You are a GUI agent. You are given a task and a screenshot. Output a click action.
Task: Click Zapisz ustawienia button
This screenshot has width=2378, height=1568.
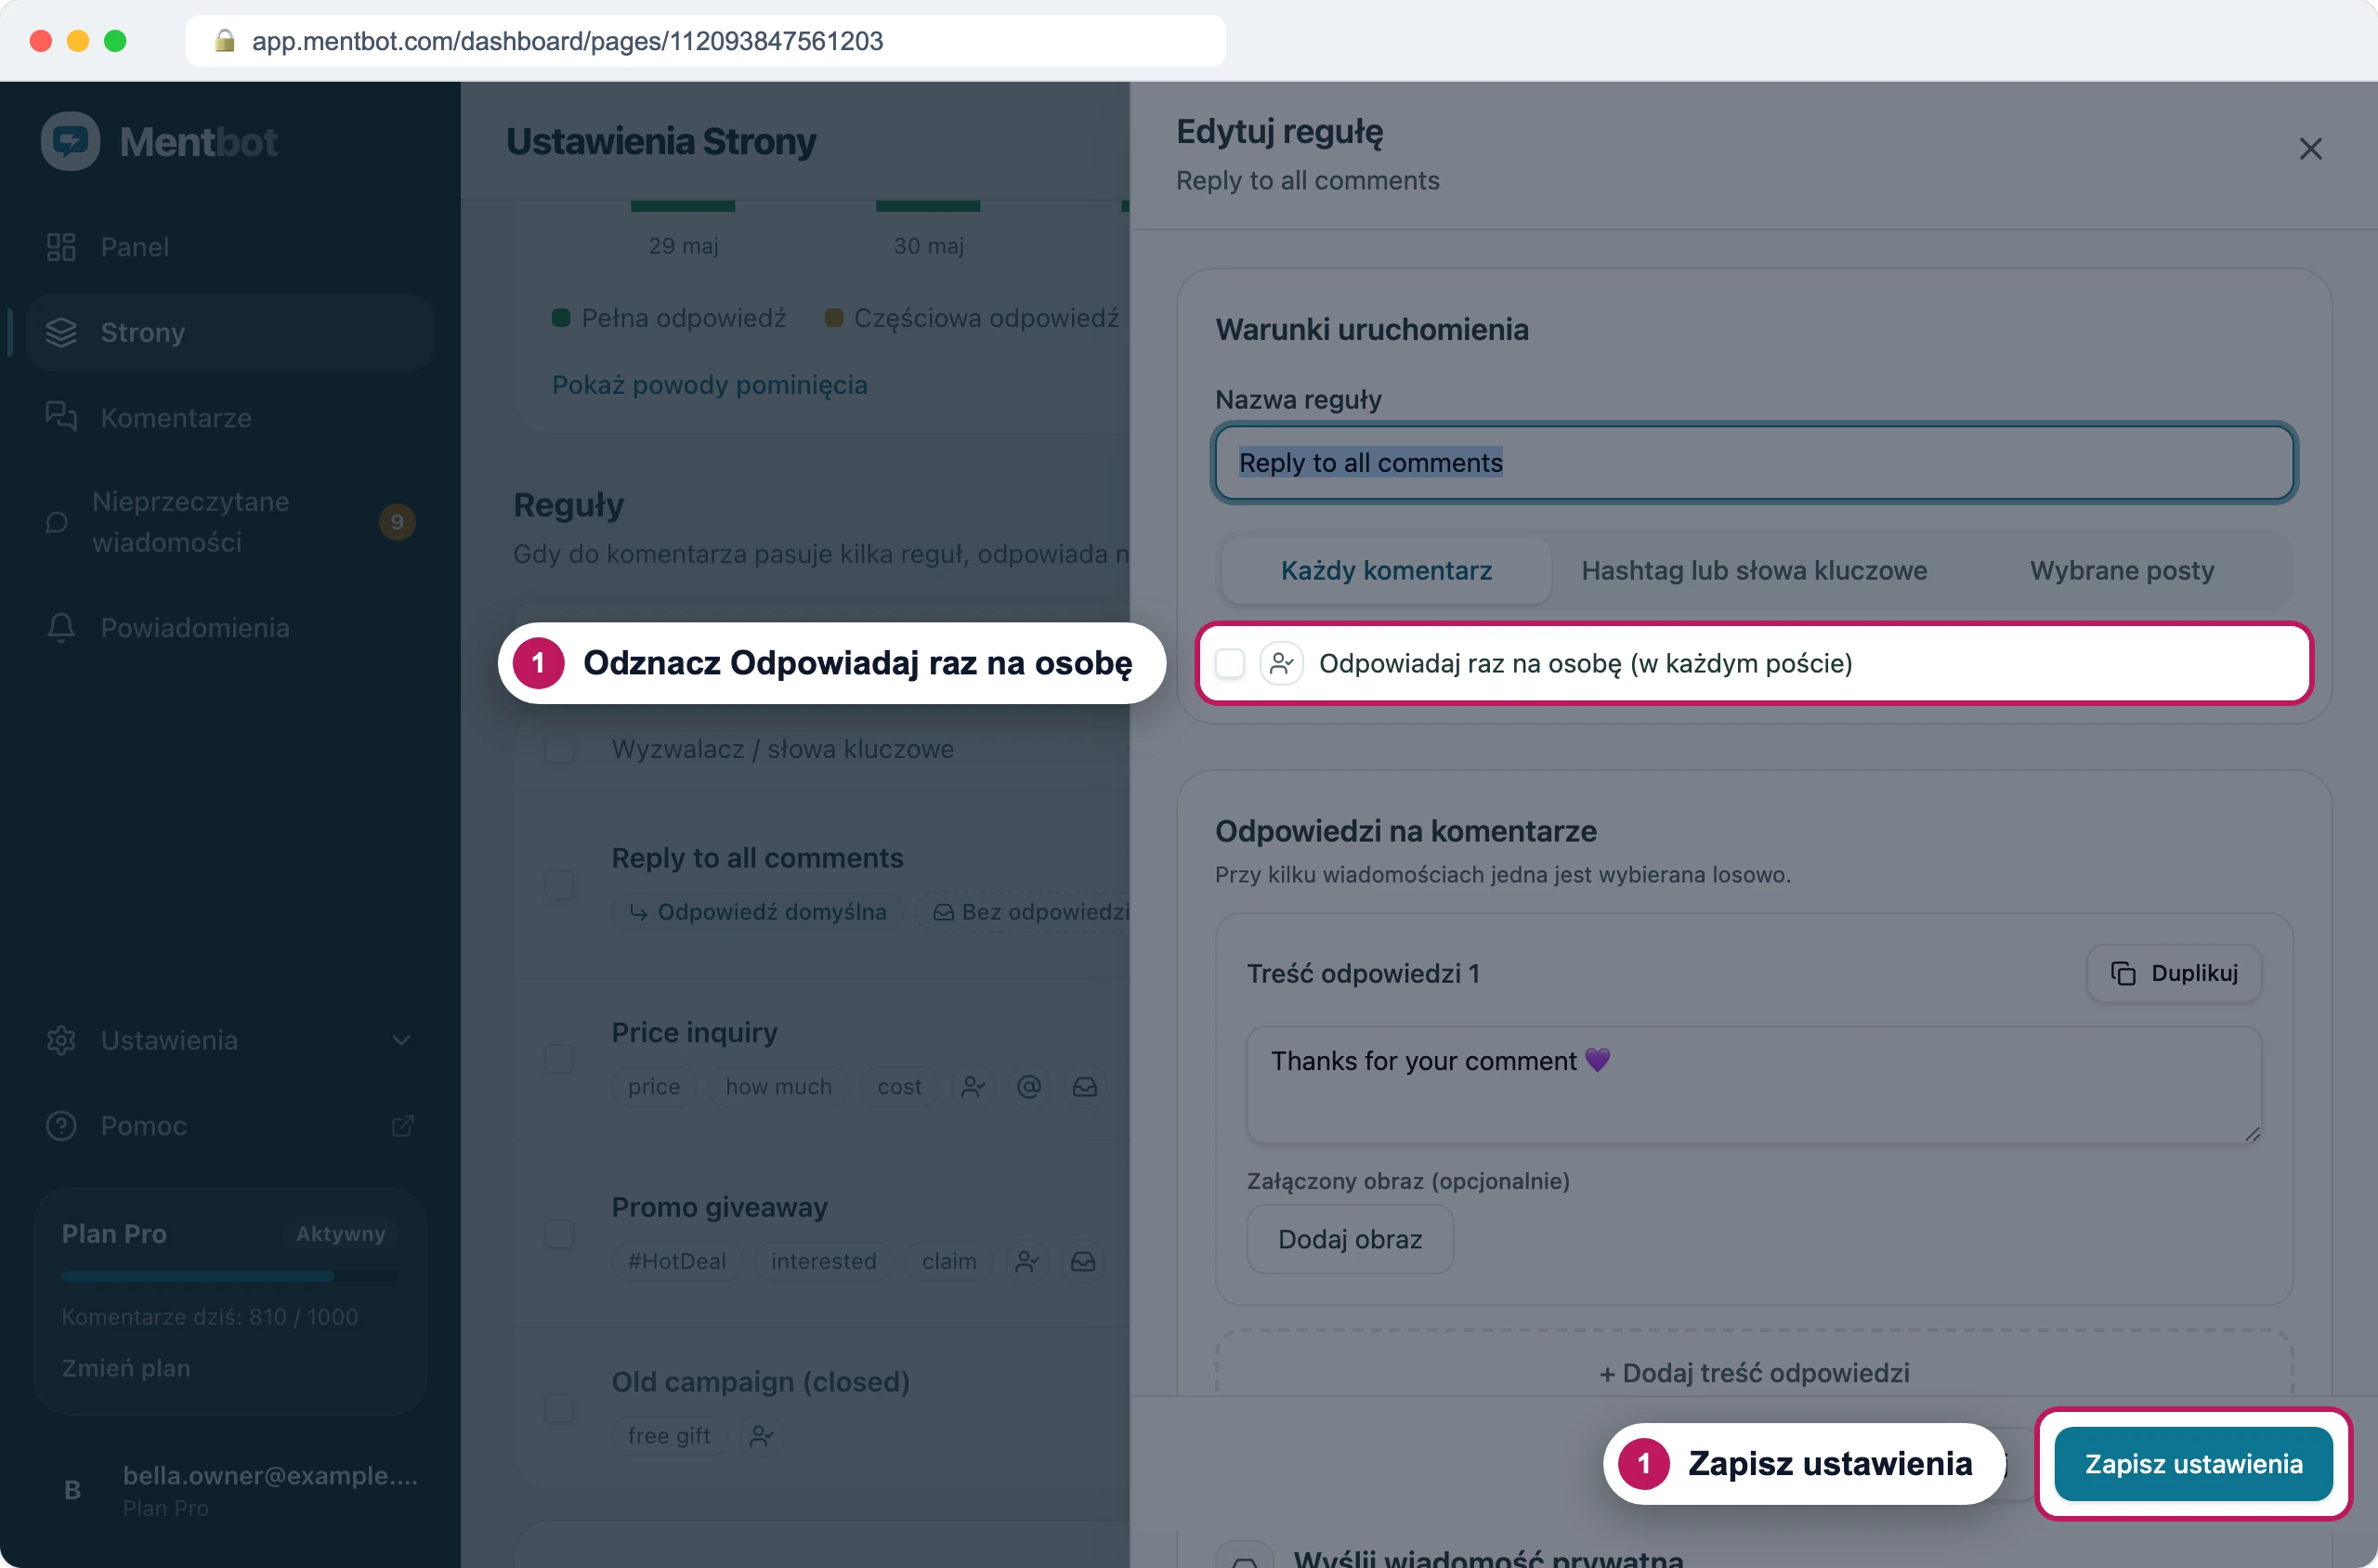point(2193,1463)
